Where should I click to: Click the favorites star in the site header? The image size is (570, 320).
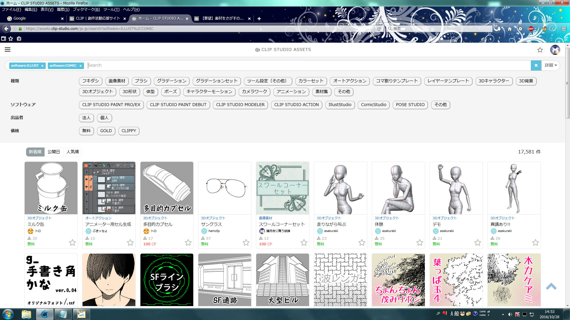(540, 50)
